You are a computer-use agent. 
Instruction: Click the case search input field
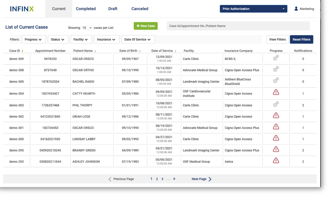(x=238, y=26)
